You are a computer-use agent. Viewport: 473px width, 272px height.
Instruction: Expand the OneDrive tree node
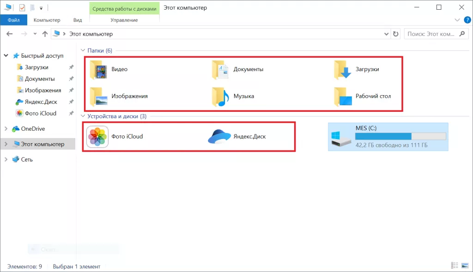6,129
